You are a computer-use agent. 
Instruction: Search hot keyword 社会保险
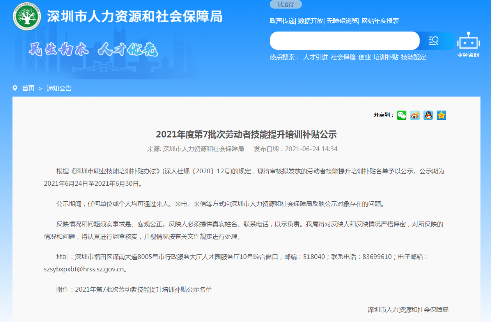point(343,57)
